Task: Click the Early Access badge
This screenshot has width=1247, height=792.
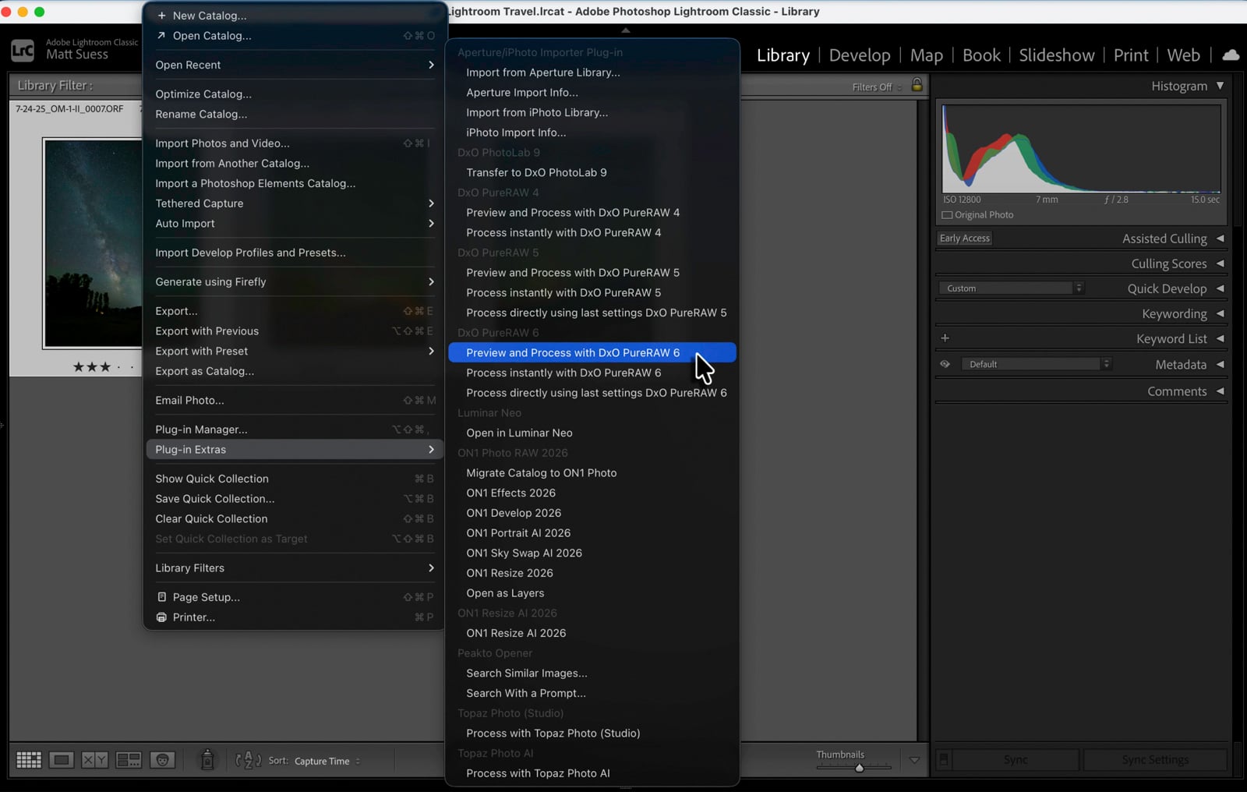Action: tap(965, 239)
